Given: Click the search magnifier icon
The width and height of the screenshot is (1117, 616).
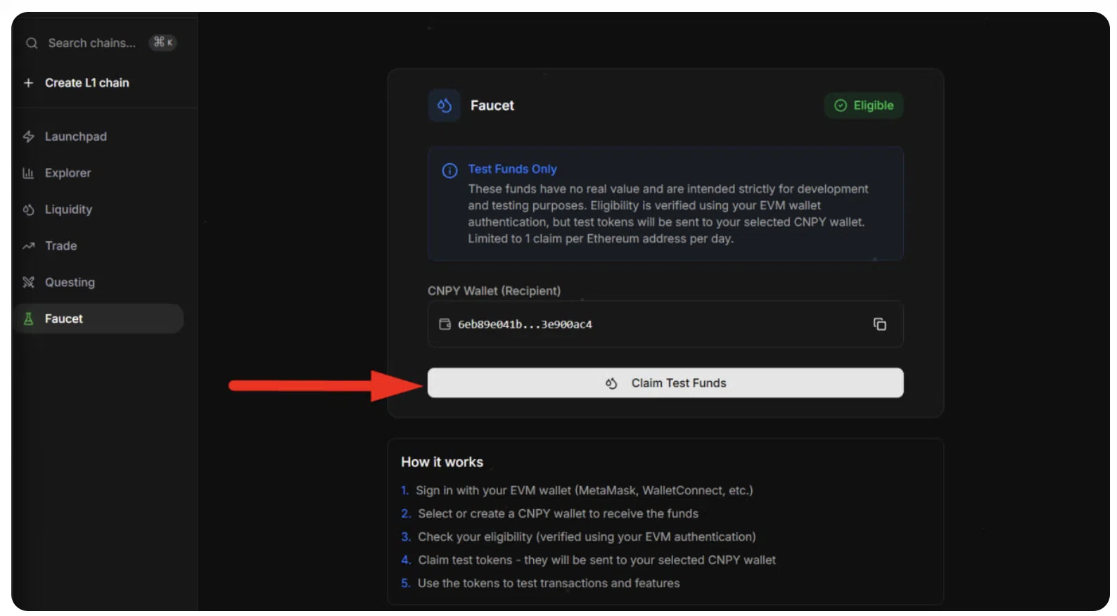Looking at the screenshot, I should (x=32, y=44).
